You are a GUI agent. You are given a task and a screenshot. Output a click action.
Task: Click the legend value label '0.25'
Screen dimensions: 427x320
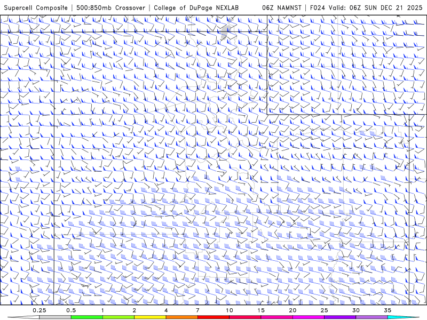click(39, 310)
